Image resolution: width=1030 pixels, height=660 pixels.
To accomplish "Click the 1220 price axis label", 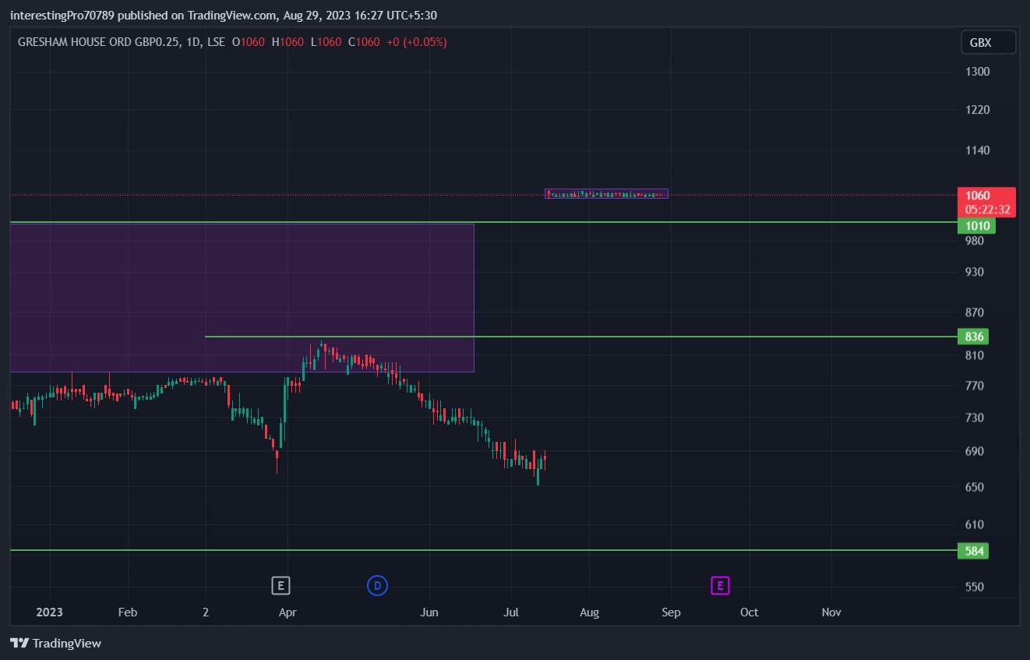I will [x=977, y=110].
